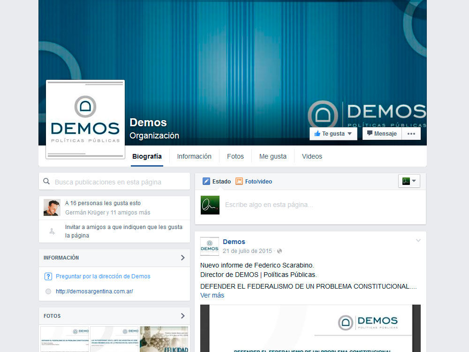Image resolution: width=469 pixels, height=352 pixels.
Task: Open the Videos tab
Action: pos(312,156)
